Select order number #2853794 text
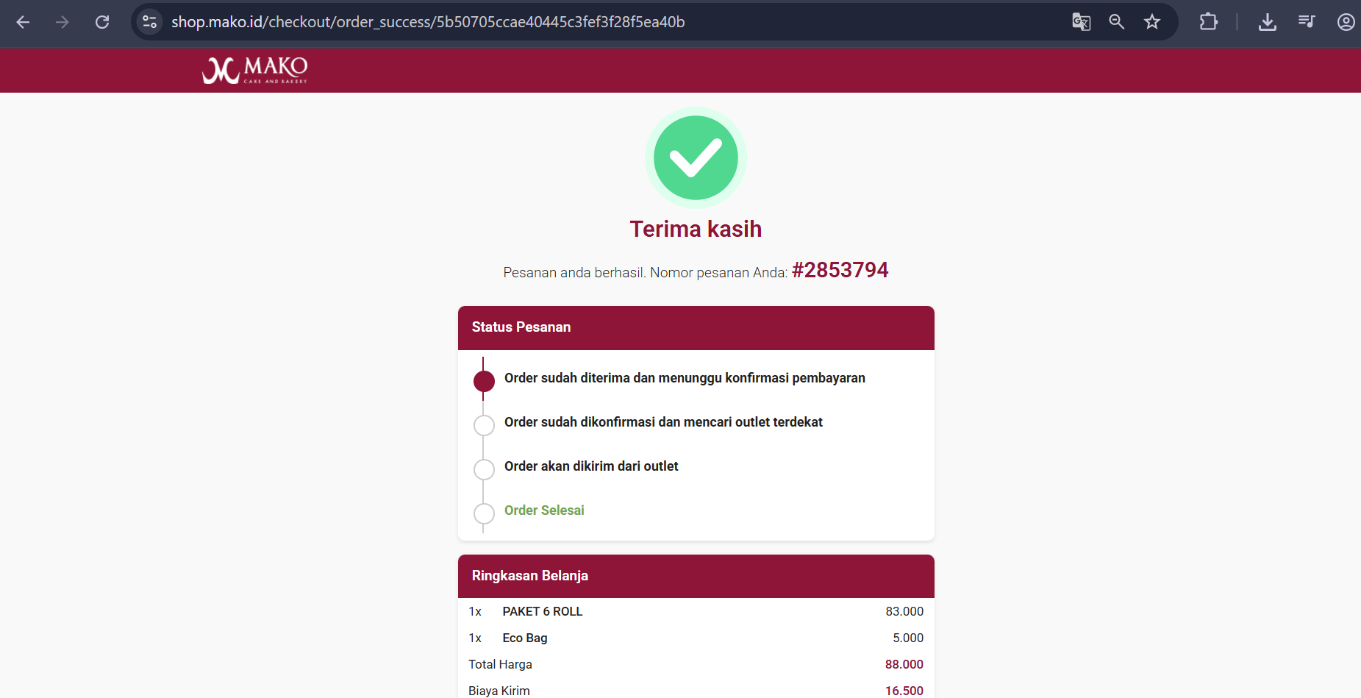The image size is (1361, 698). point(840,270)
